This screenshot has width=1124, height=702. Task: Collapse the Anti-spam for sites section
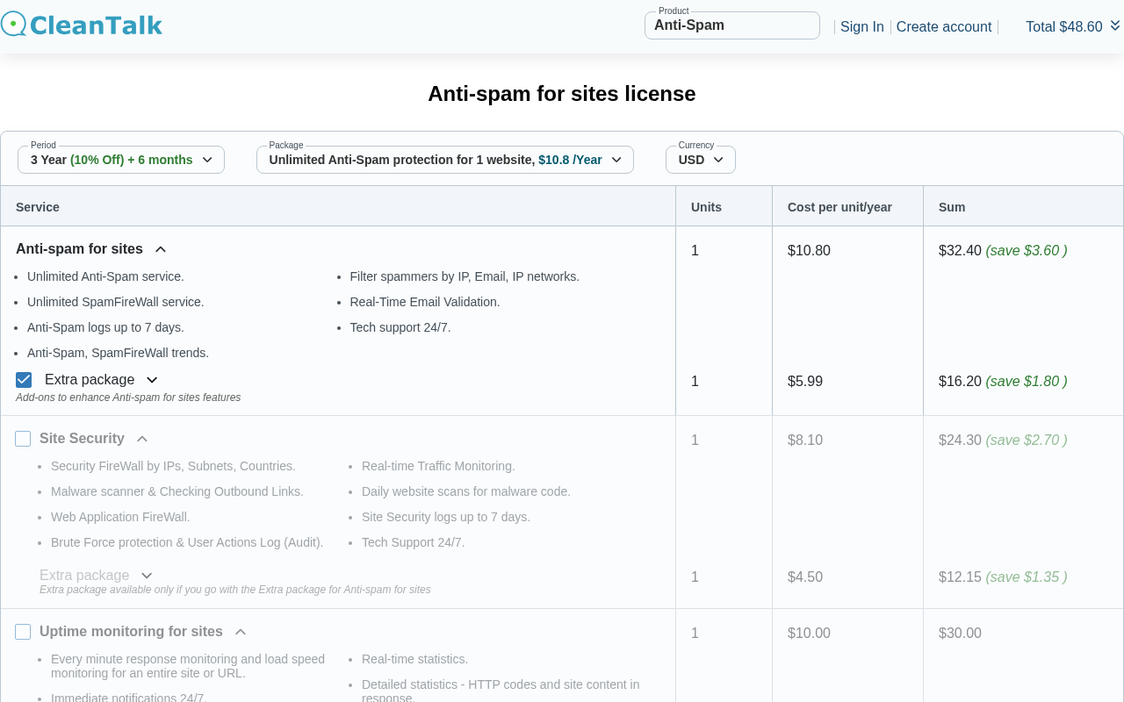tap(161, 249)
